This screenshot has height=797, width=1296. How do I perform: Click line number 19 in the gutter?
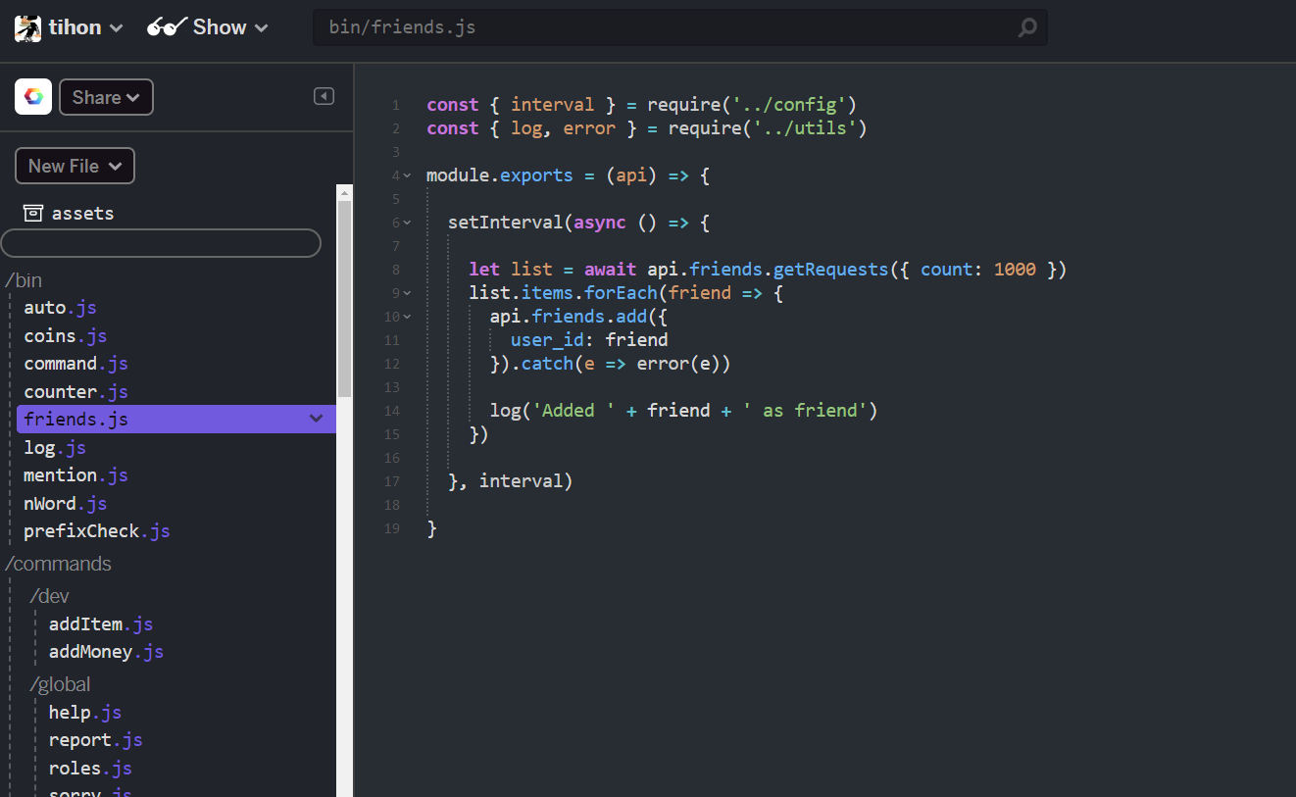[x=392, y=528]
